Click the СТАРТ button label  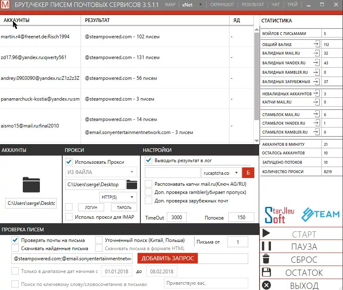[x=304, y=234]
